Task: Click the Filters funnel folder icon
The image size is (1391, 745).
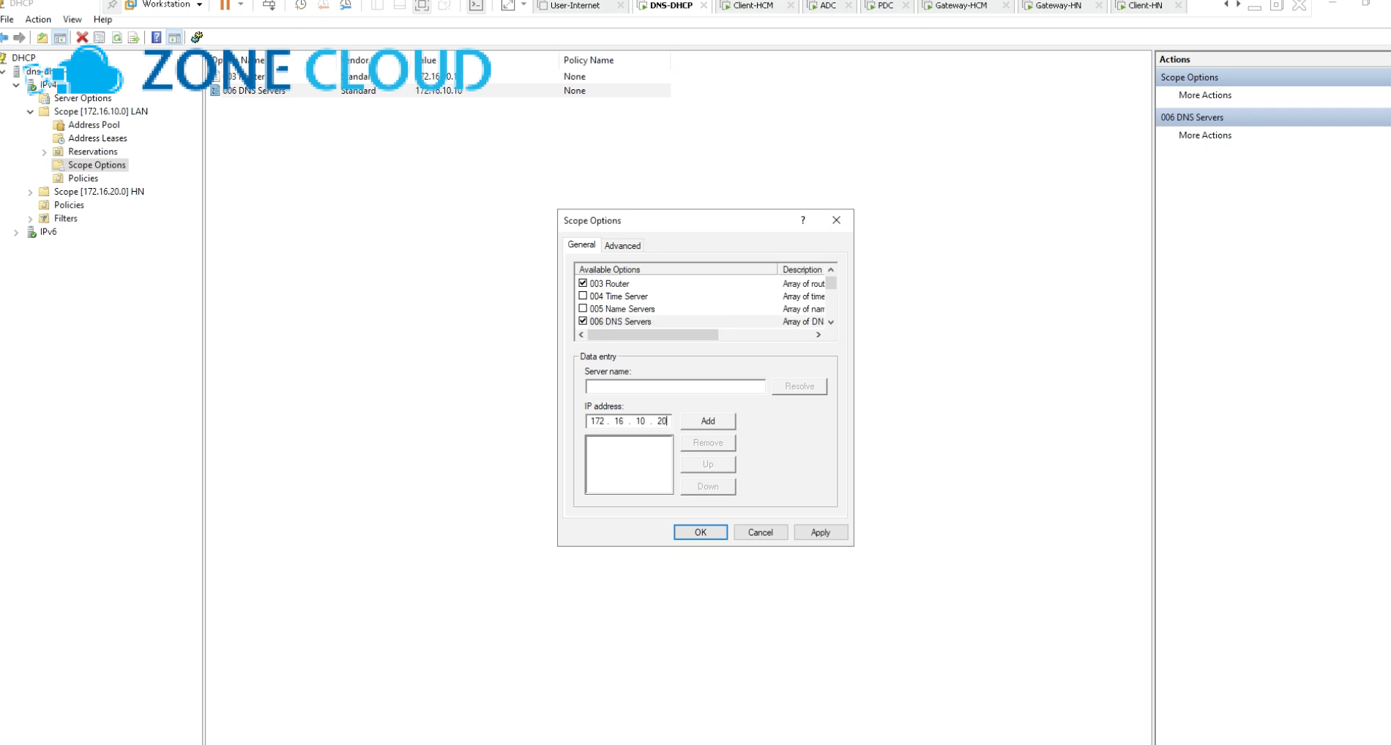Action: [44, 218]
